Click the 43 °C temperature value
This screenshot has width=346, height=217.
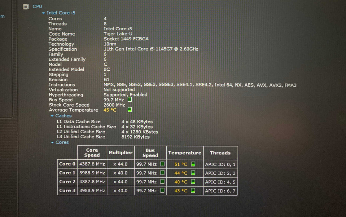(181, 191)
